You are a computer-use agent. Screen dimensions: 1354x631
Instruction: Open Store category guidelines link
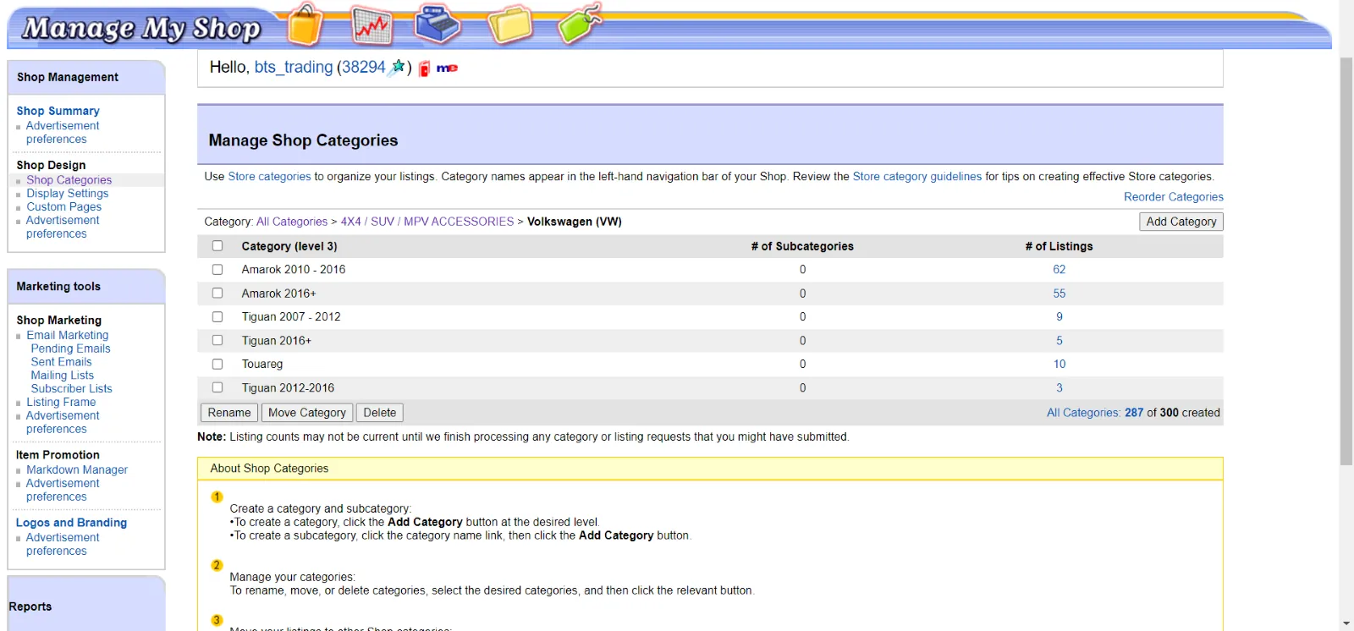917,177
